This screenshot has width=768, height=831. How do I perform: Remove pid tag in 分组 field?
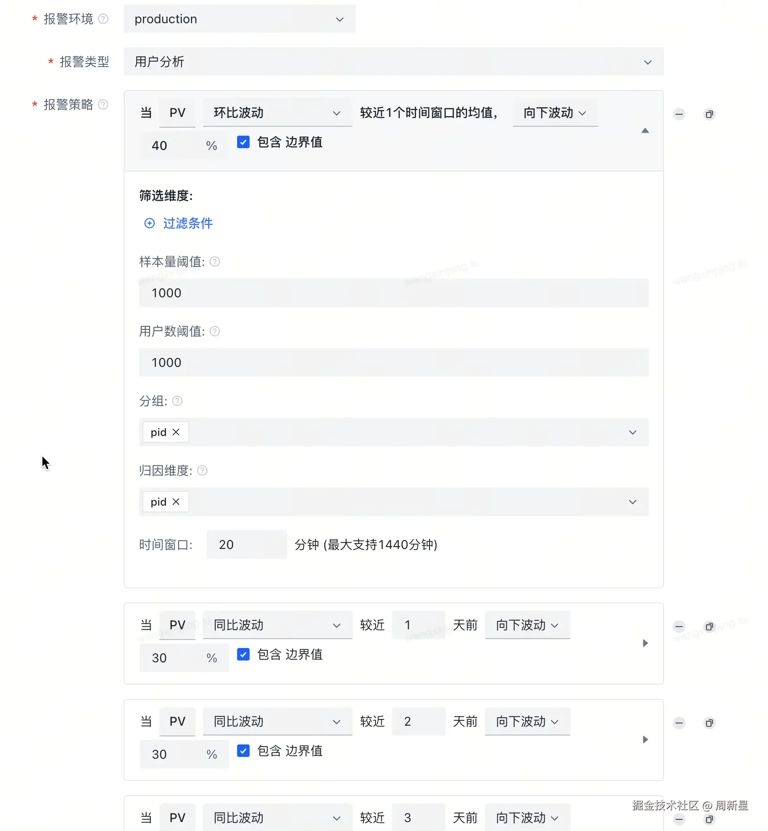(176, 432)
